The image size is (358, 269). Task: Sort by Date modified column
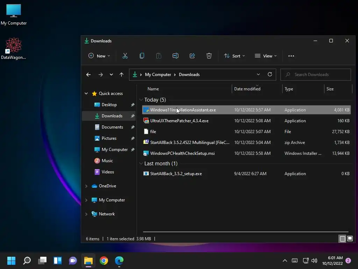tap(257, 89)
